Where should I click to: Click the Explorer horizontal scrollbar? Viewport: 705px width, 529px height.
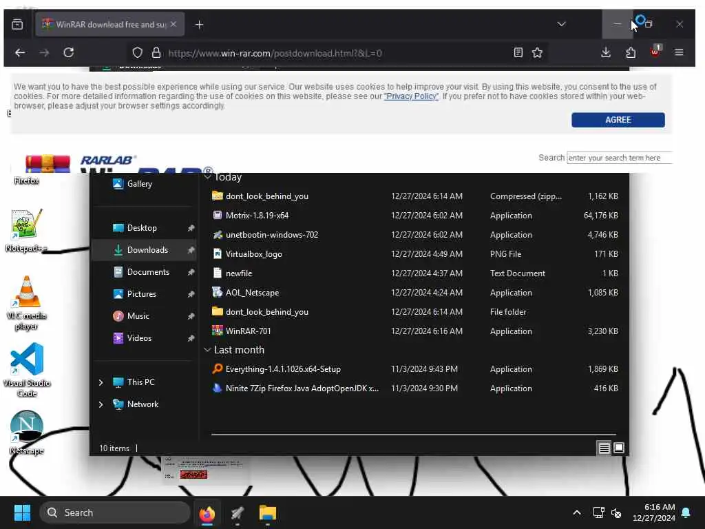coord(413,435)
